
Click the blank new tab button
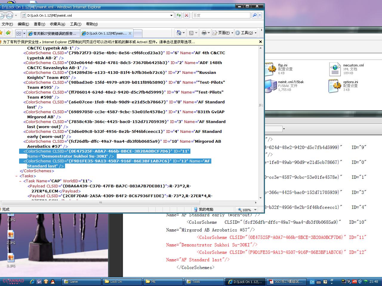(x=138, y=33)
